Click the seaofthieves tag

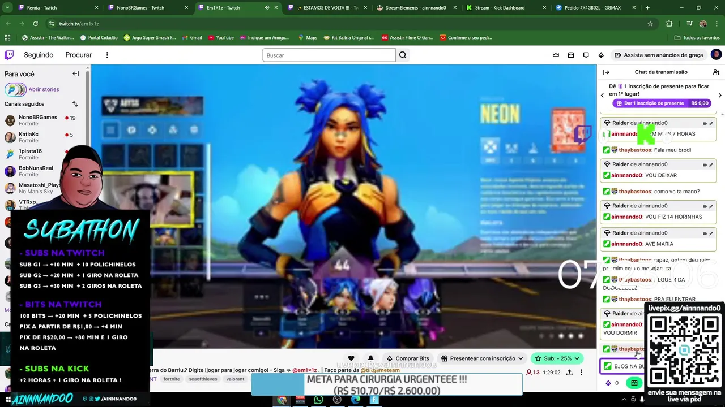coord(203,379)
